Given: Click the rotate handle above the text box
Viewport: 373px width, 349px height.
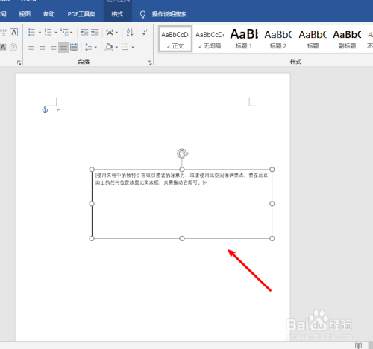Looking at the screenshot, I should [183, 153].
